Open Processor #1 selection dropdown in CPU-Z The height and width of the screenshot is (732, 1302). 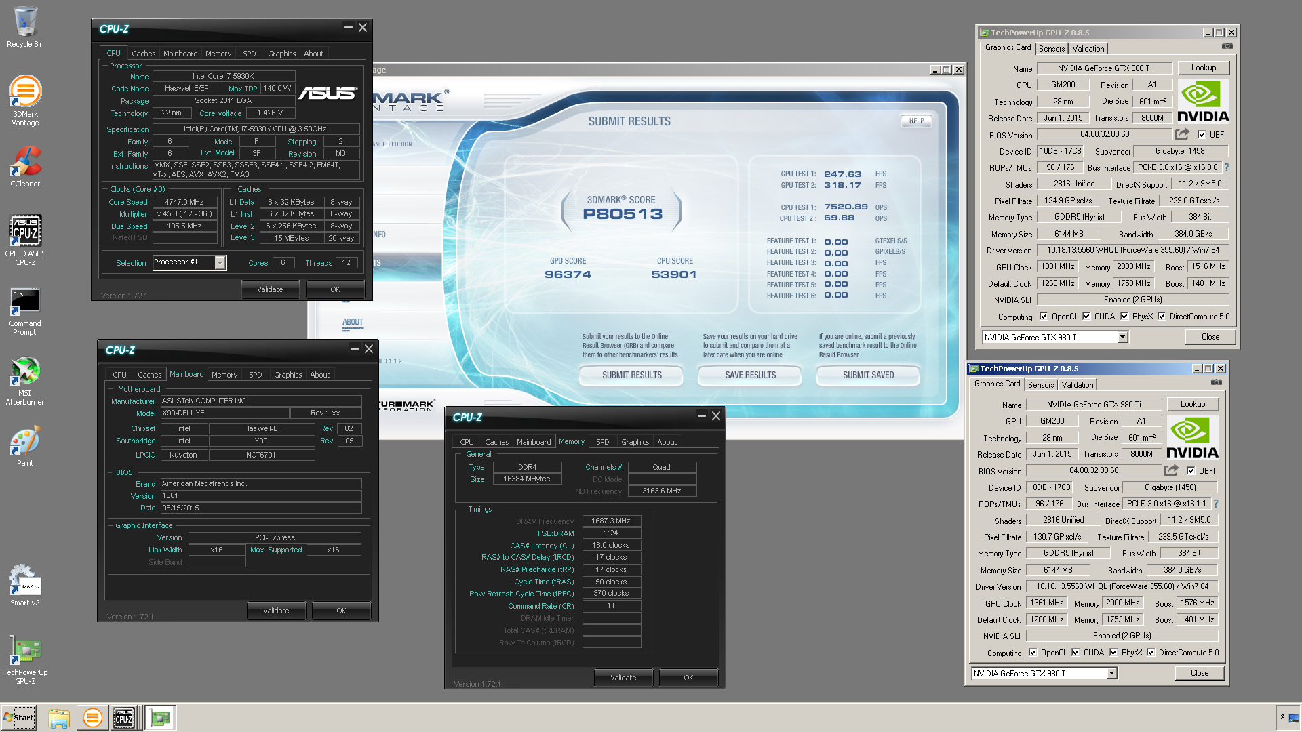(x=220, y=262)
